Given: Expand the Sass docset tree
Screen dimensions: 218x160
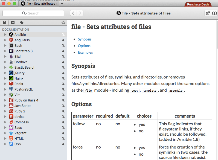Looking at the screenshot, I should [x=5, y=128].
